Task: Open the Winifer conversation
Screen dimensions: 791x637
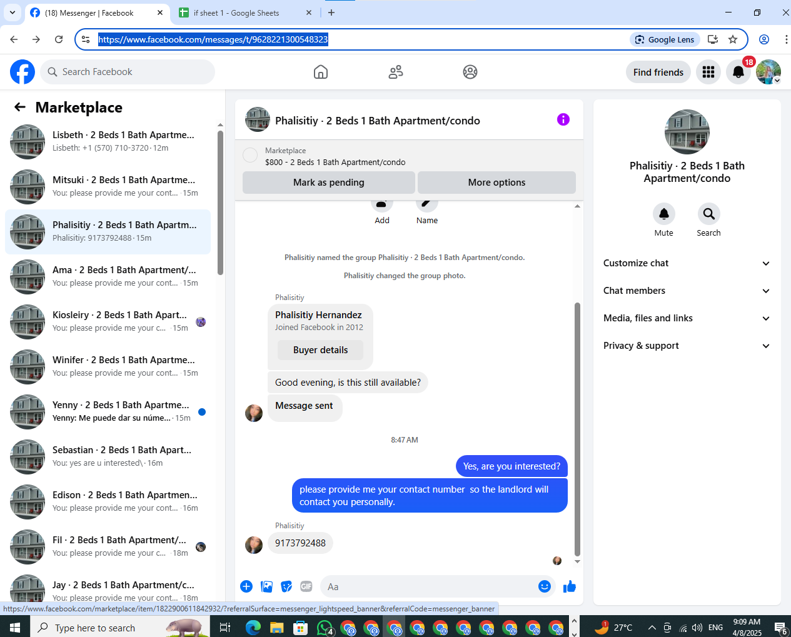Action: (x=108, y=367)
